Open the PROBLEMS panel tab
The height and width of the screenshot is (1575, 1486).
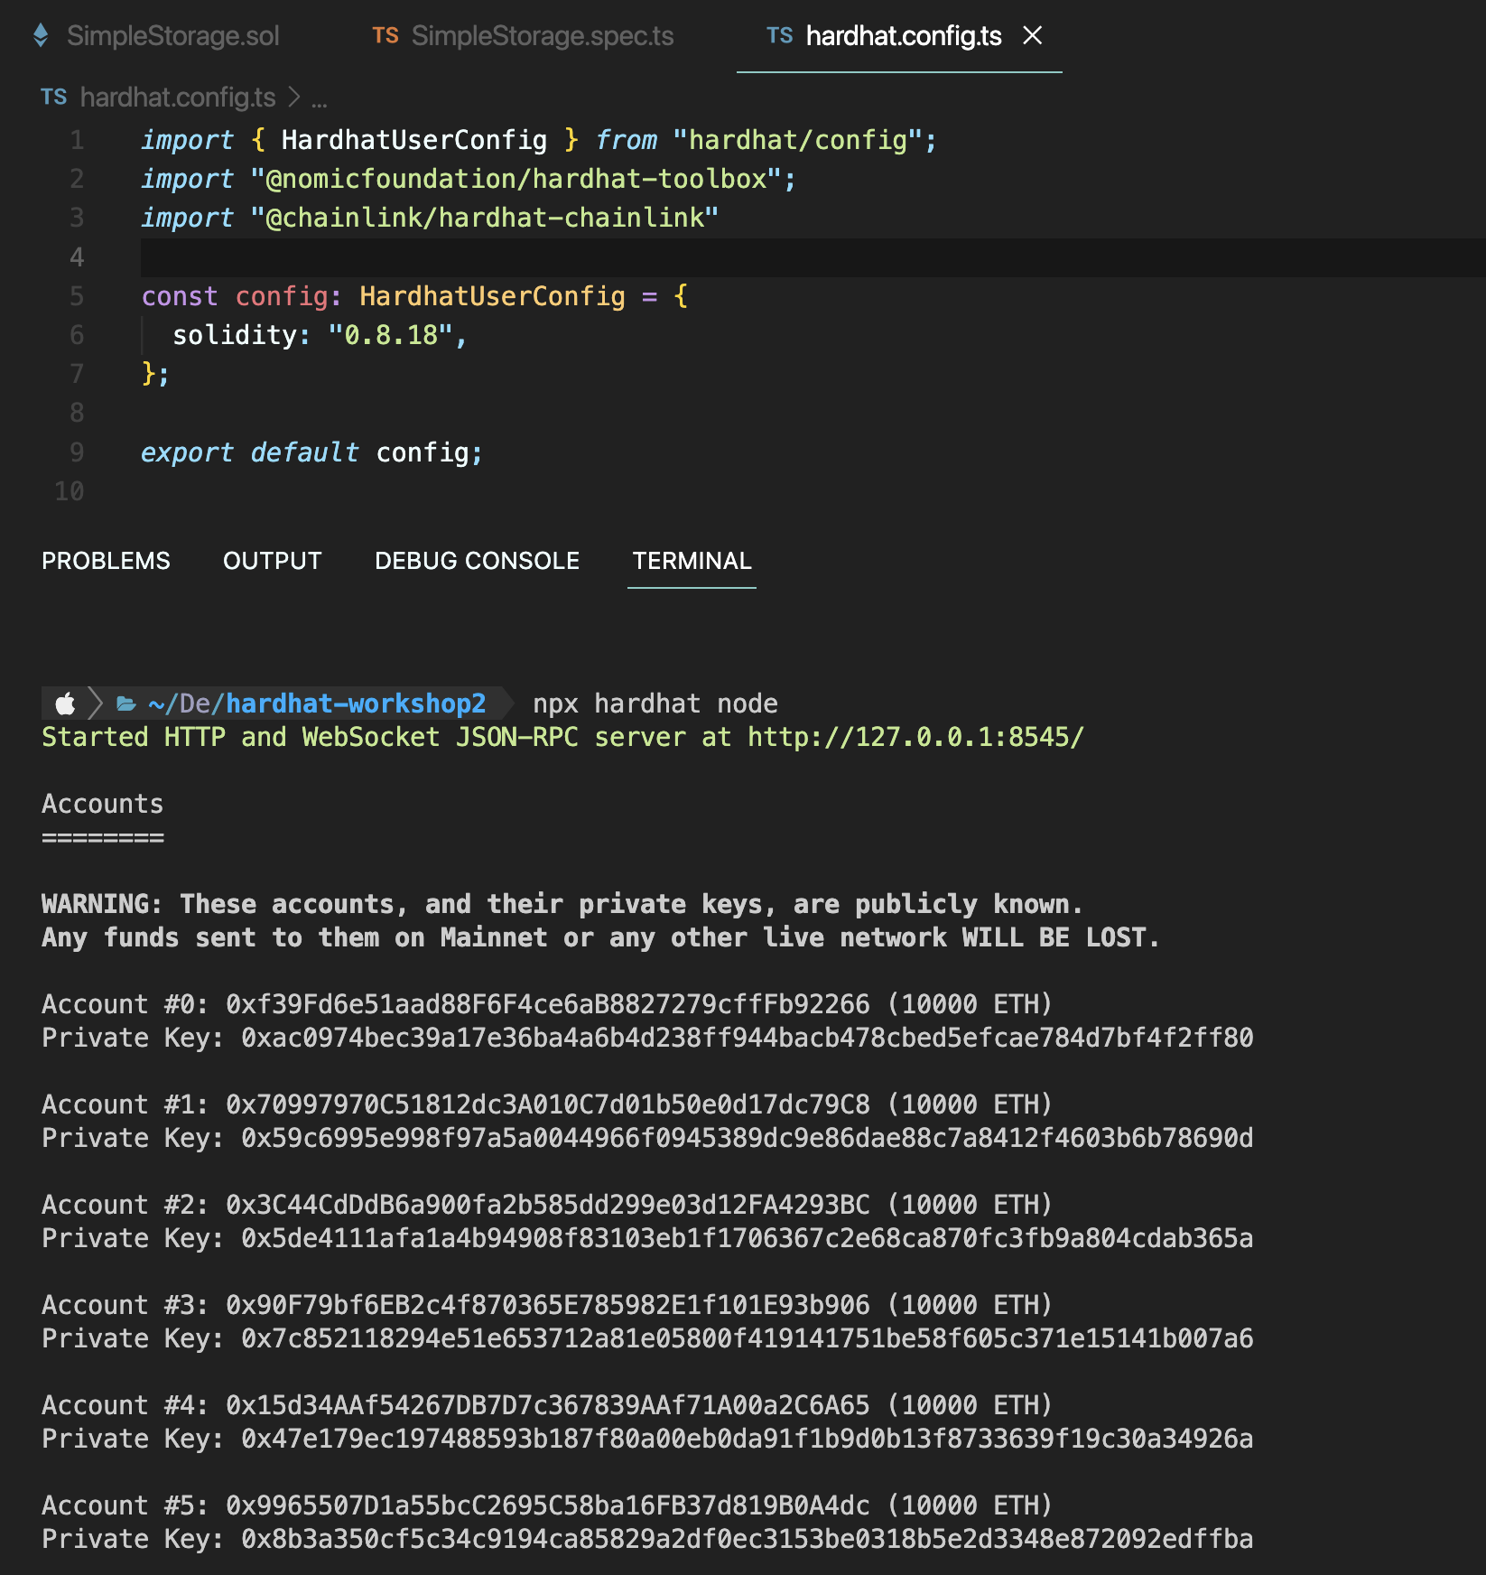106,561
